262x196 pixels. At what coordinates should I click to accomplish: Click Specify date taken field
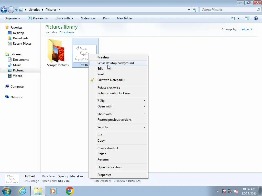[71, 176]
